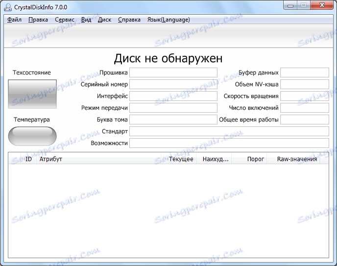The width and height of the screenshot is (337, 266).
Task: Click the Серийный номер field
Action: [x=173, y=84]
